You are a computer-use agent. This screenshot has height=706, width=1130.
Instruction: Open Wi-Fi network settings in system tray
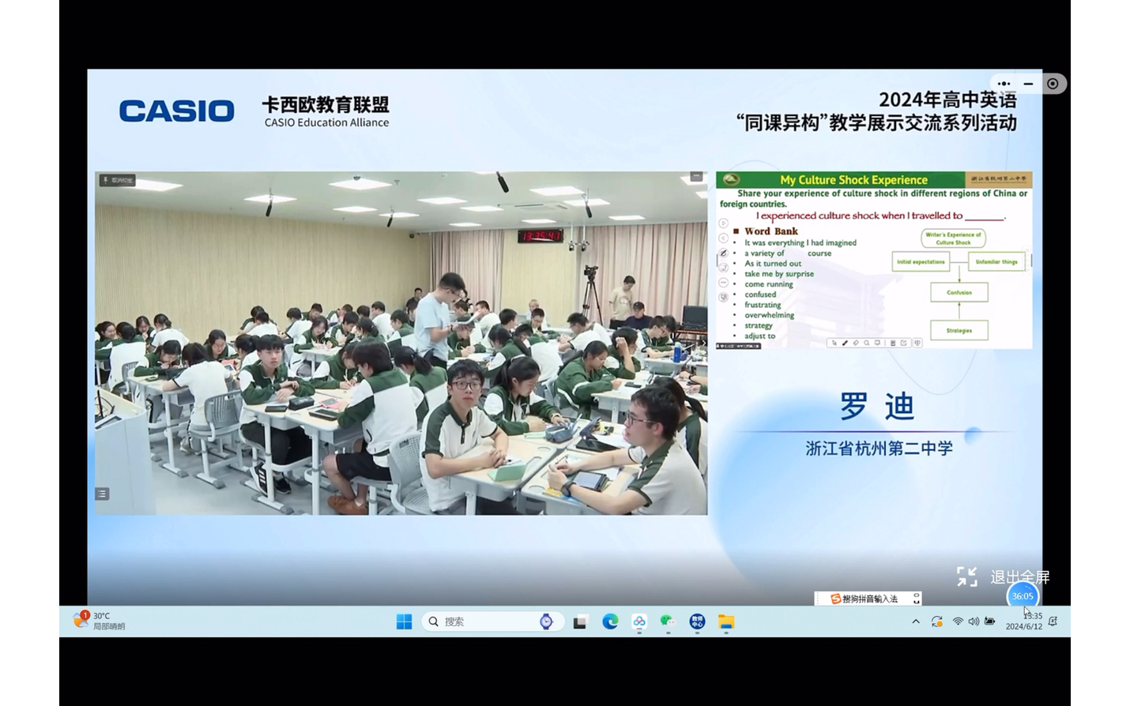coord(958,622)
